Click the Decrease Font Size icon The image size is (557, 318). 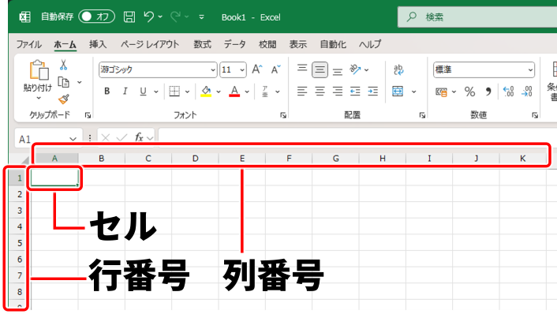pyautogui.click(x=275, y=69)
